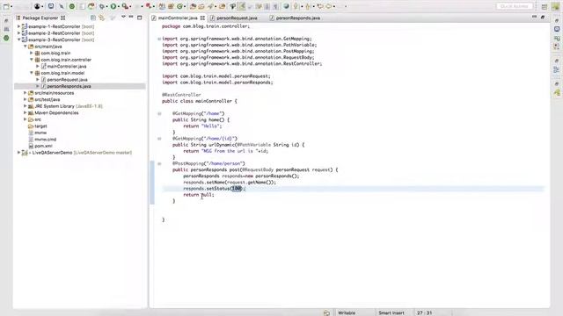Click the Back navigation arrow in the toolbar
The width and height of the screenshot is (563, 316).
point(320,6)
